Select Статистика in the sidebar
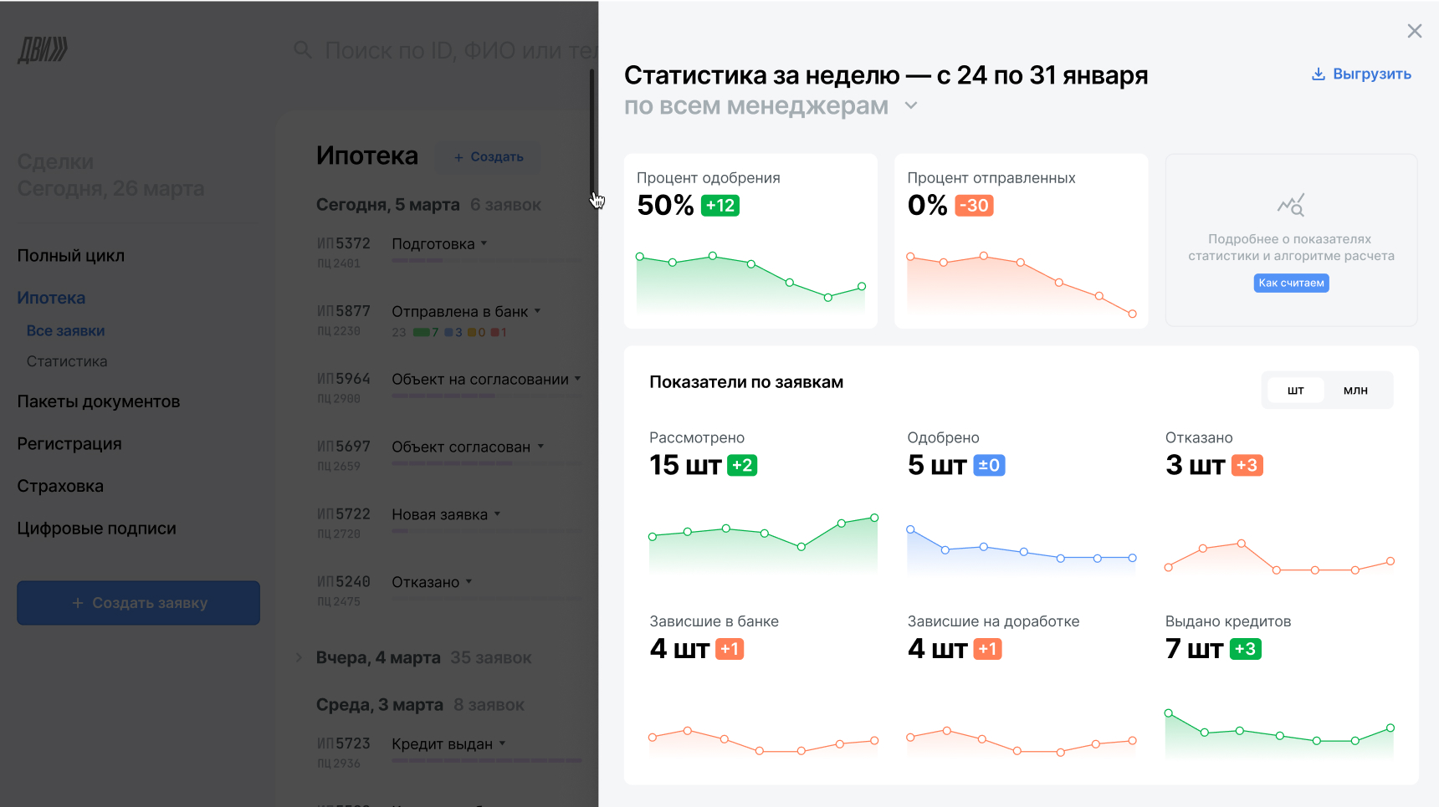This screenshot has height=807, width=1439. pyautogui.click(x=67, y=361)
